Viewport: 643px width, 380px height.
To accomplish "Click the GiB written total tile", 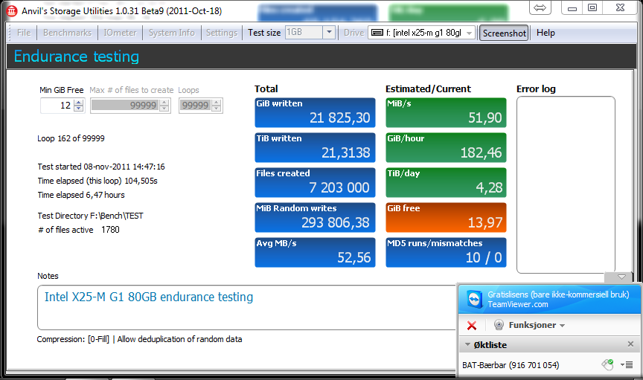I will tap(315, 112).
